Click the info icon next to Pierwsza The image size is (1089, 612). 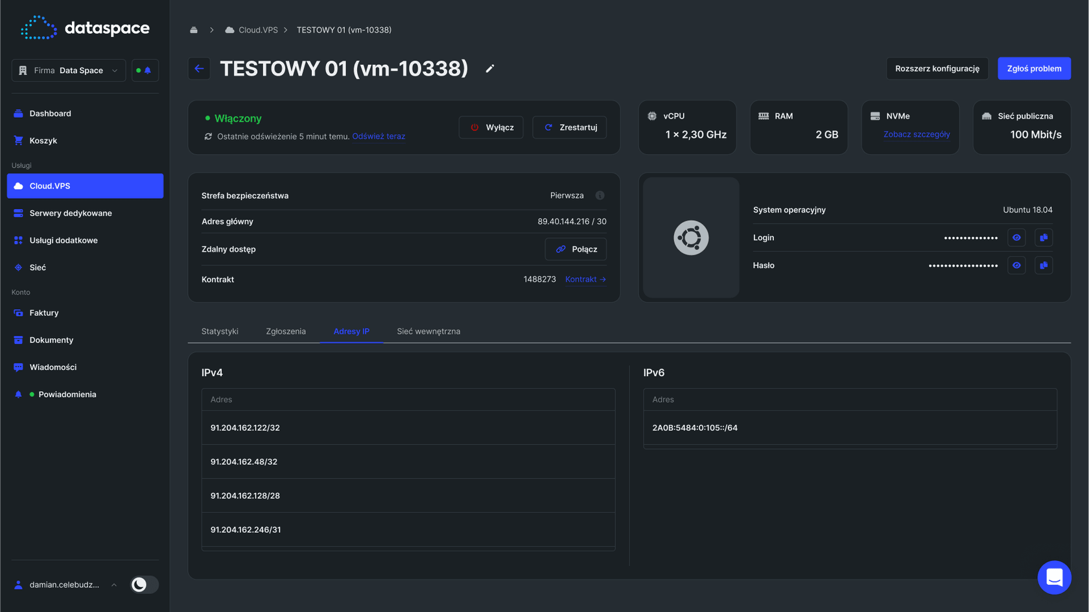coord(600,196)
